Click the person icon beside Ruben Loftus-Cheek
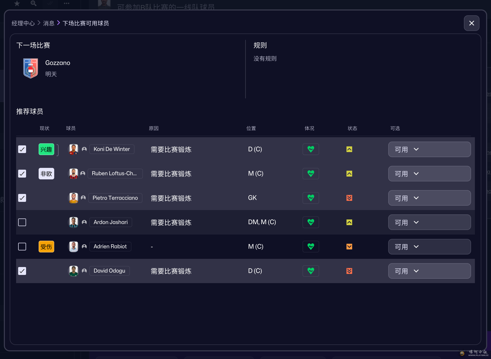This screenshot has height=359, width=491. pyautogui.click(x=83, y=173)
